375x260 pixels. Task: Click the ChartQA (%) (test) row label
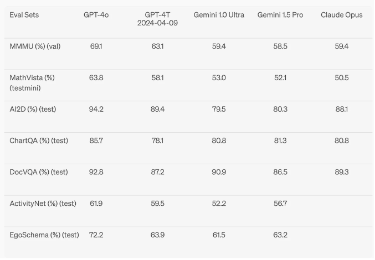pyautogui.click(x=39, y=141)
